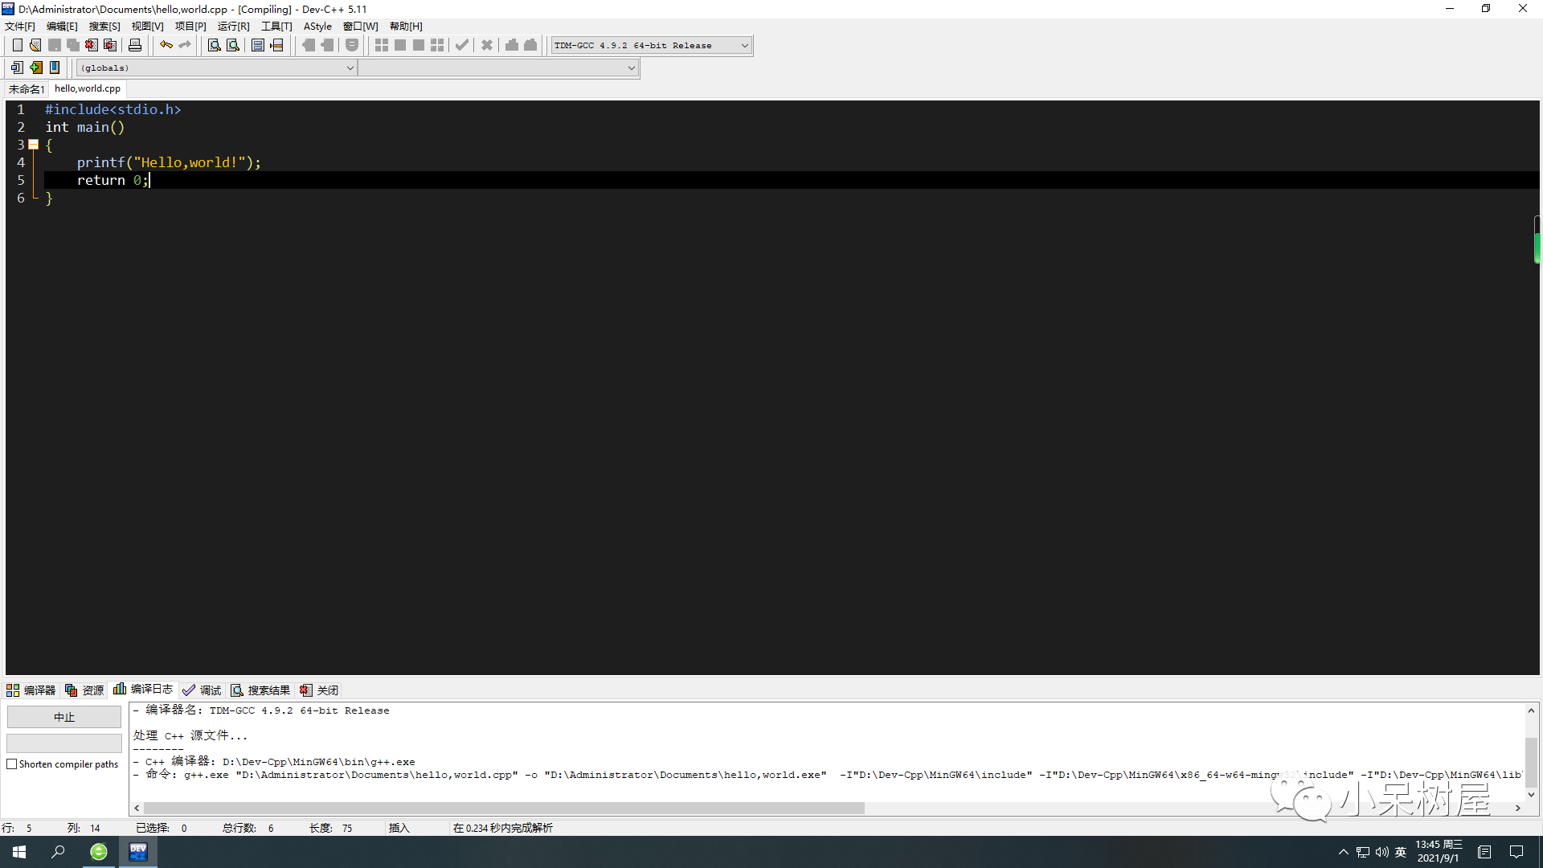Click the Close file red X icon
Viewport: 1543px width, 868px height.
[92, 45]
